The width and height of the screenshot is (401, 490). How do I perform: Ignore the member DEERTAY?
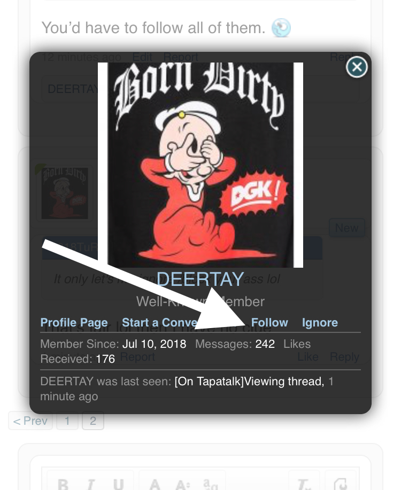tap(320, 322)
